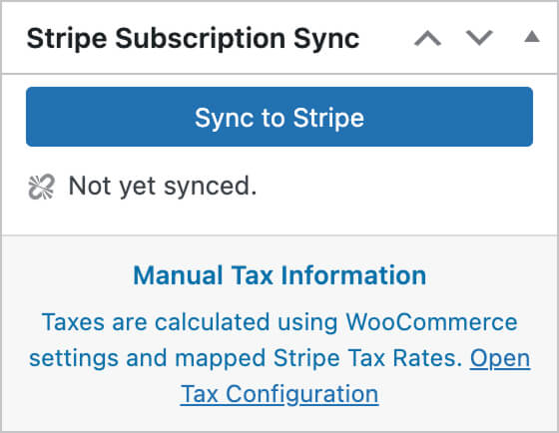Start syncing subscription to Stripe
The image size is (559, 433).
[279, 117]
